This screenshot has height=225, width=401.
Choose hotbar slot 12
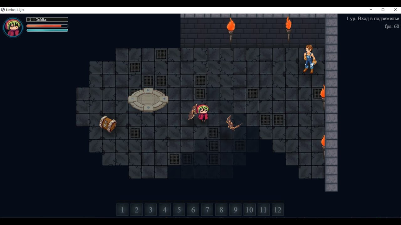pyautogui.click(x=278, y=210)
